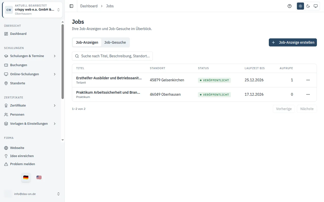This screenshot has height=202, width=324.
Task: Click Dashboard breadcrumb link
Action: coord(89,6)
